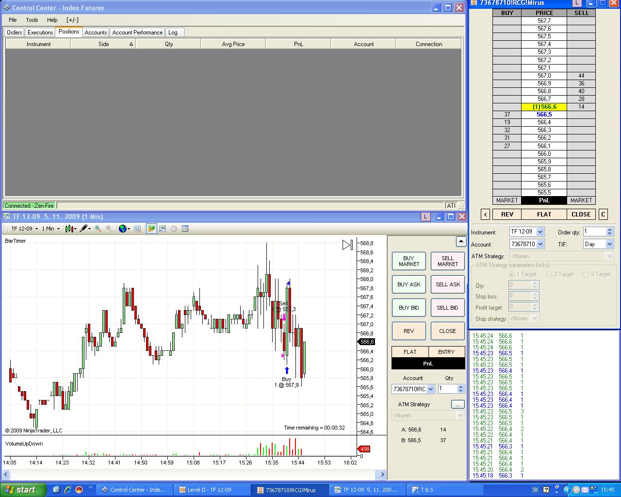This screenshot has height=497, width=621.
Task: Toggle the chart trader money icon
Action: click(151, 229)
